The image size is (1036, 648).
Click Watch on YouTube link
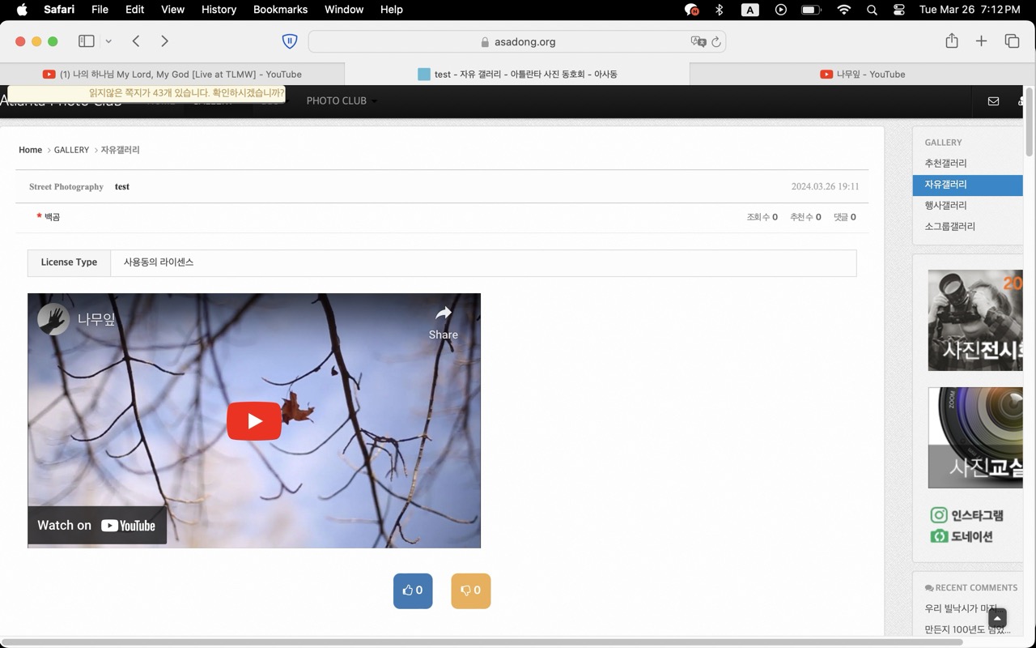point(97,526)
